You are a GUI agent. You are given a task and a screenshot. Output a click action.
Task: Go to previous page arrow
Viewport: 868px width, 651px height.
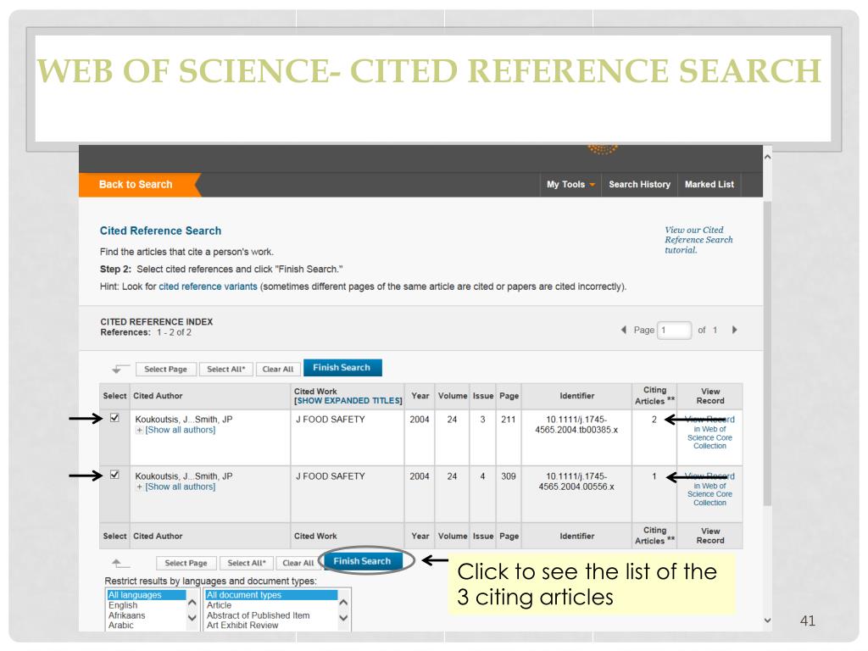point(624,330)
